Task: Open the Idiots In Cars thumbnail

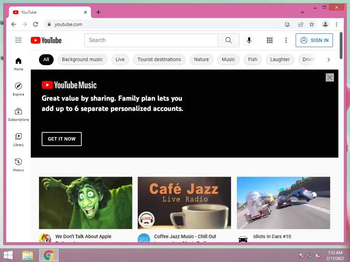Action: 283,203
